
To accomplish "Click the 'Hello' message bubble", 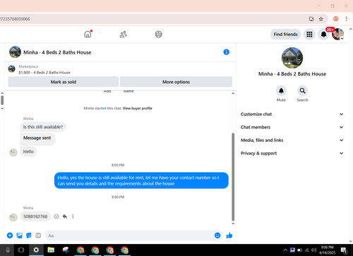I will tap(28, 152).
